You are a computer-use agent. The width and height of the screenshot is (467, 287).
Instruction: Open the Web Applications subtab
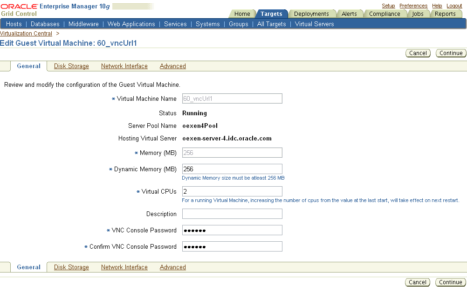pos(131,24)
